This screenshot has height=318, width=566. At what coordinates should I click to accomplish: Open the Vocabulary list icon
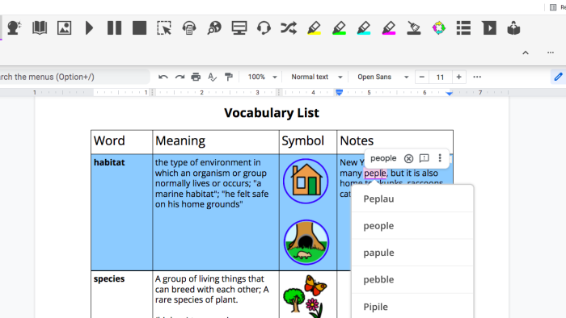pos(463,27)
